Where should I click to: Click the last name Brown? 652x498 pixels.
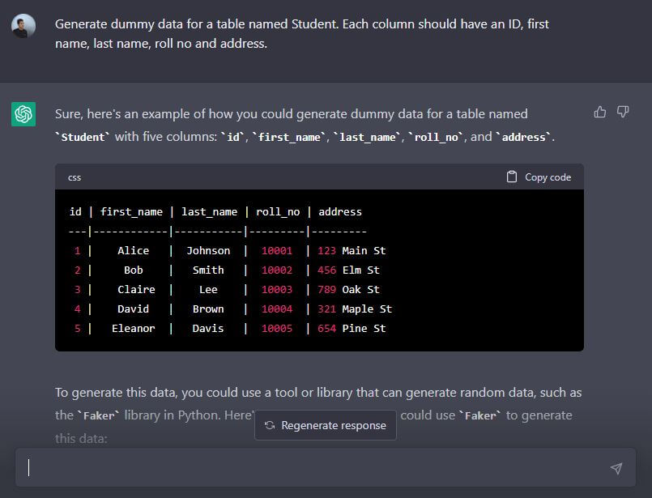tap(208, 309)
